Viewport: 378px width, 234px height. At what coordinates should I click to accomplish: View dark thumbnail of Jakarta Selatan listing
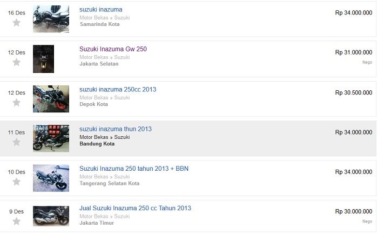click(x=43, y=59)
